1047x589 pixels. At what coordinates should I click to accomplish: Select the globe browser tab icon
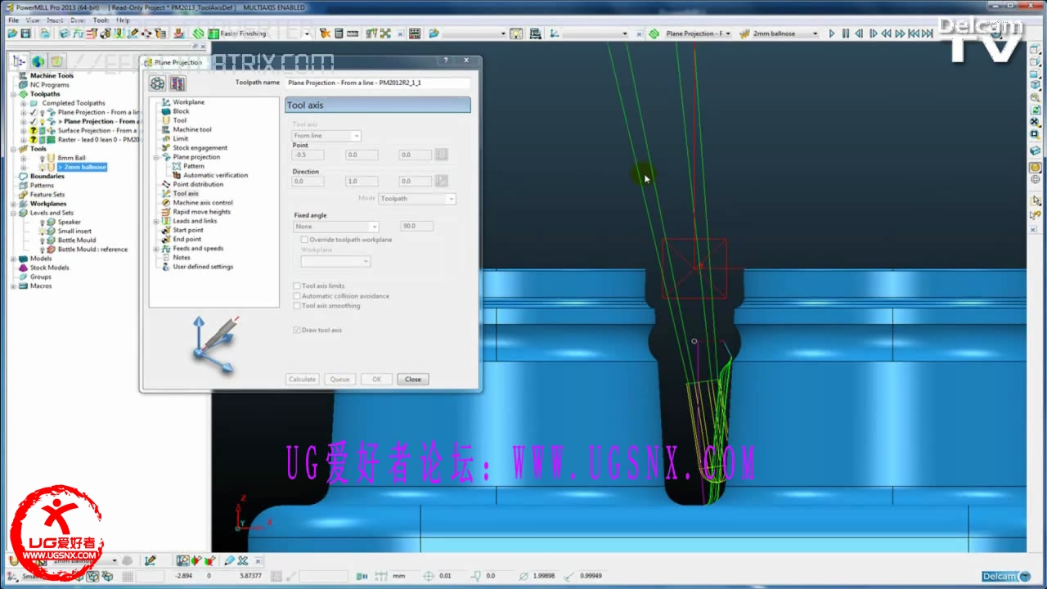point(38,61)
